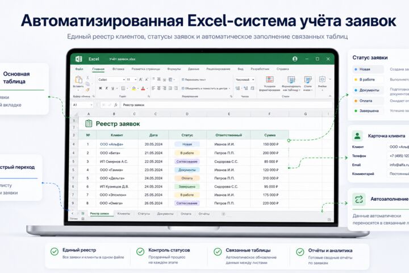The height and width of the screenshot is (273, 409).
Task: Switch to the Вставка ribbon tab
Action: tap(118, 69)
